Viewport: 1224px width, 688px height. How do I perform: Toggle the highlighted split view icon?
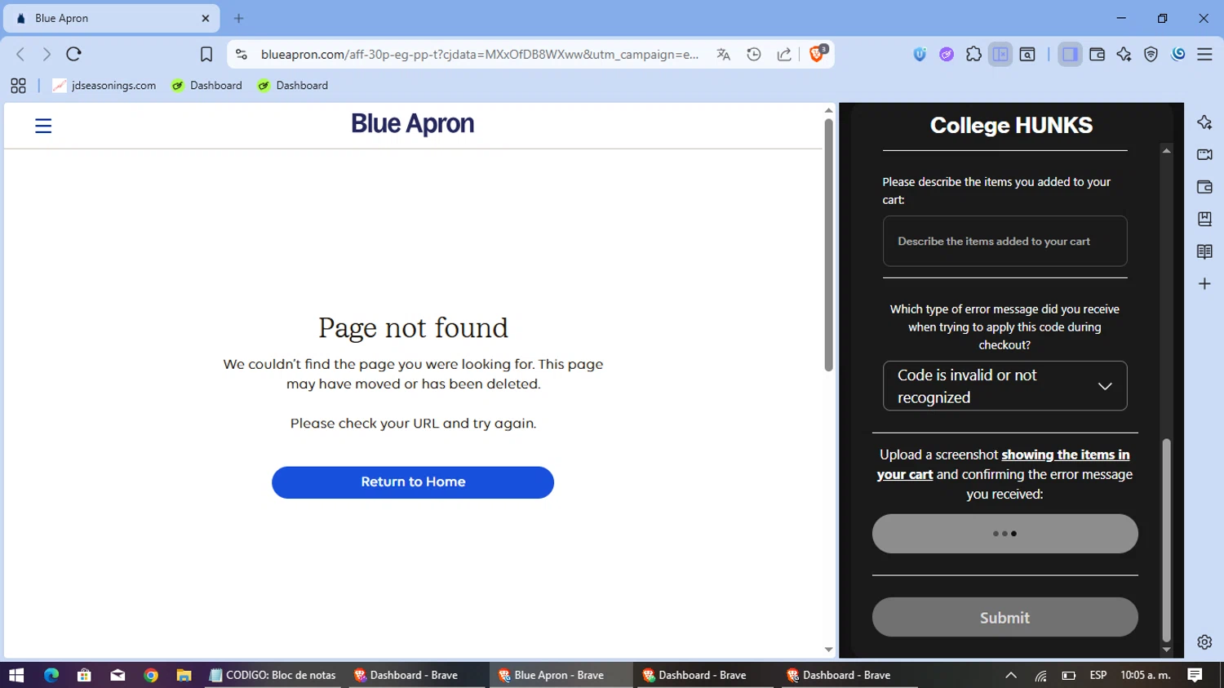1000,54
